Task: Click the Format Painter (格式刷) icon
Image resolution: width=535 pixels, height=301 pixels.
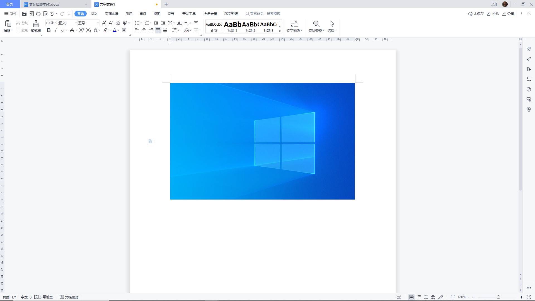Action: click(36, 26)
